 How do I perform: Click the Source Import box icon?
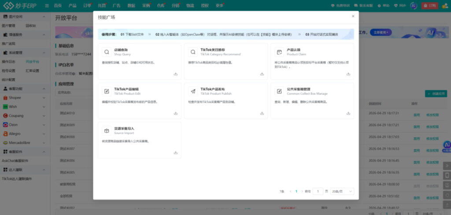point(107,131)
